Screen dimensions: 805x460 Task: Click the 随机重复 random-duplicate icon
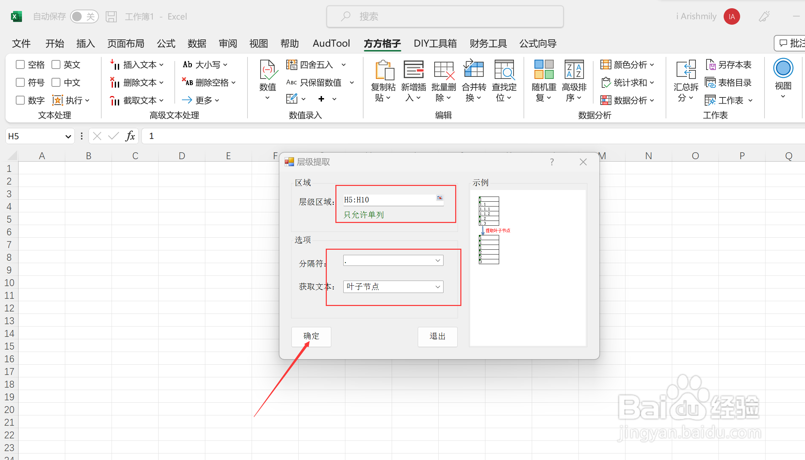click(544, 70)
